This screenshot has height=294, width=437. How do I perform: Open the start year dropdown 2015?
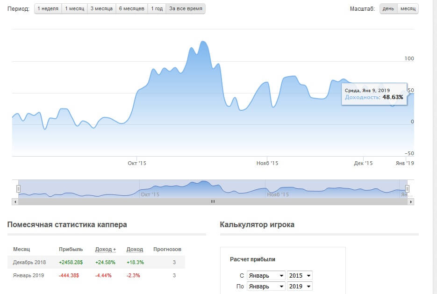tap(300, 276)
